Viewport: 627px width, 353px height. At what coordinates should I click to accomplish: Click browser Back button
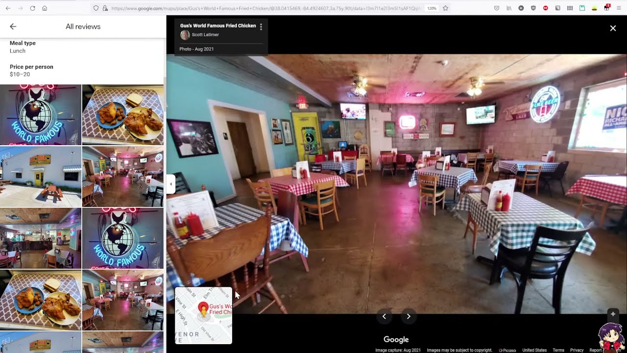[8, 8]
